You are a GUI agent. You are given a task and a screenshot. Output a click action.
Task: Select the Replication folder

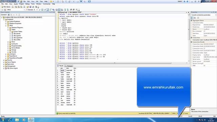point(11,64)
